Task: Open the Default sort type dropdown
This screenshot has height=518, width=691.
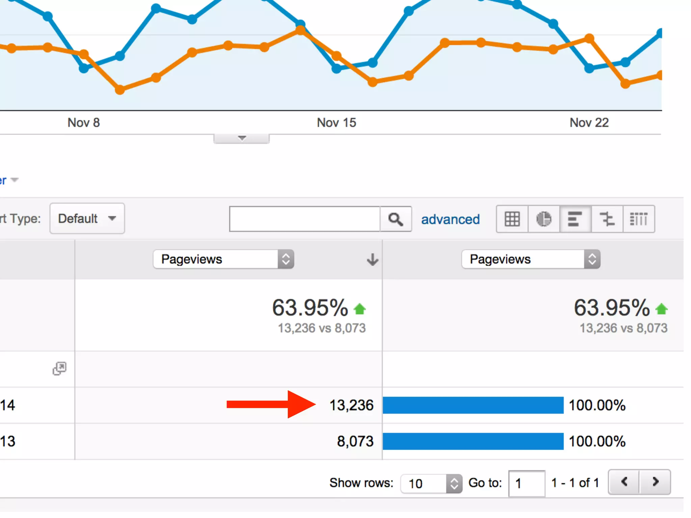Action: (87, 219)
